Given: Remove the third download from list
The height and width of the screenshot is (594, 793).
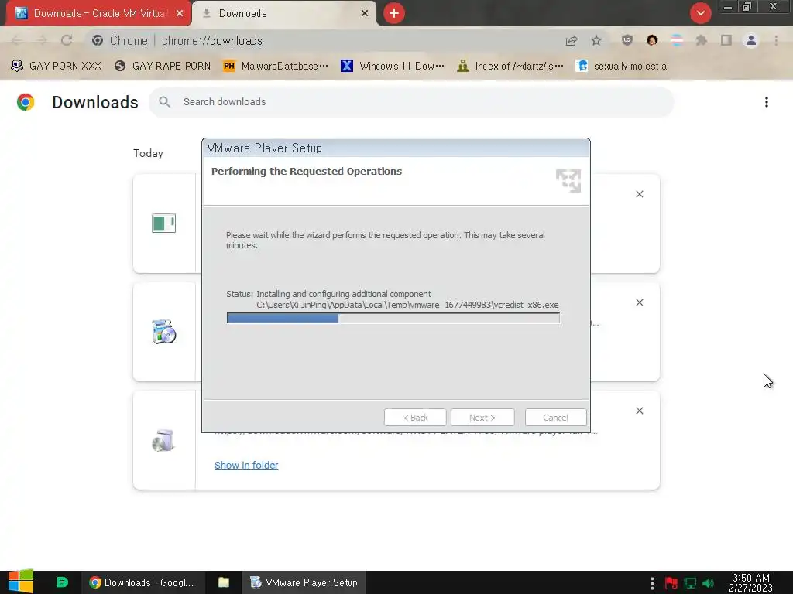Looking at the screenshot, I should [x=639, y=411].
